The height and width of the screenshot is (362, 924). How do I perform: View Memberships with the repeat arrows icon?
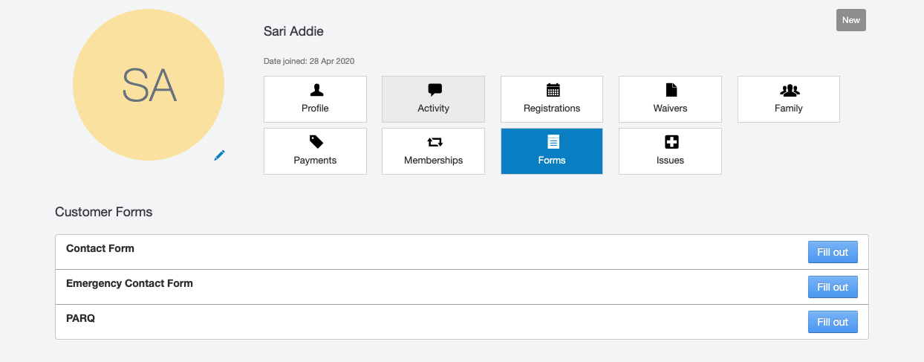click(433, 151)
